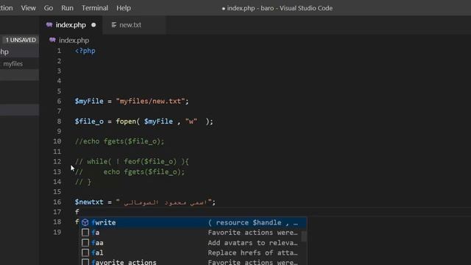Image resolution: width=471 pixels, height=265 pixels.
Task: Click the PHP icon in the breadcrumb
Action: click(x=52, y=40)
